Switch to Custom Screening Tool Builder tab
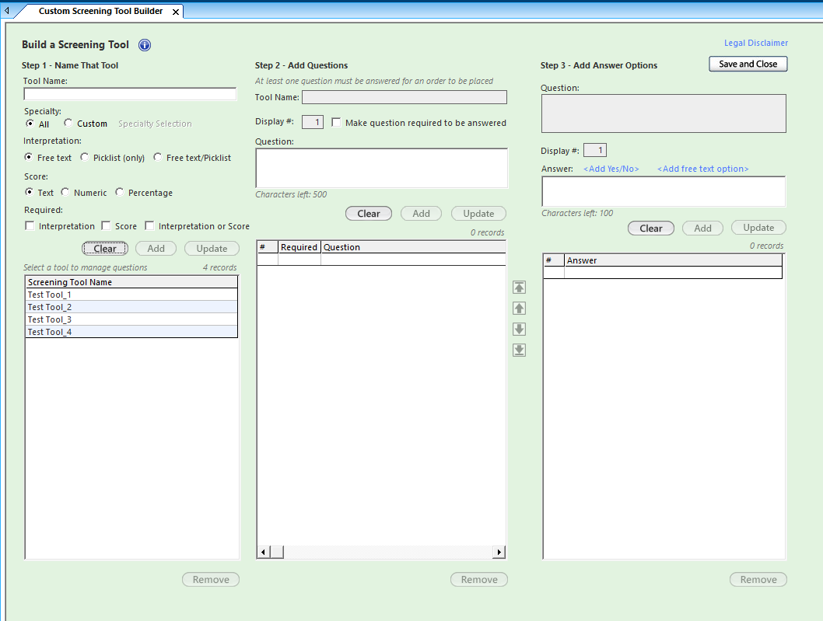Viewport: 823px width, 621px height. [x=100, y=11]
